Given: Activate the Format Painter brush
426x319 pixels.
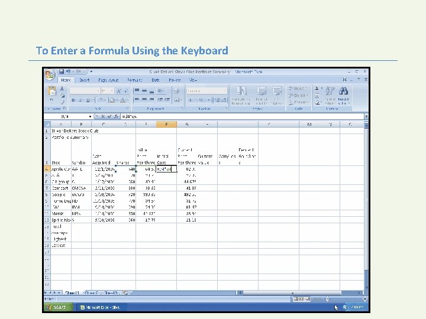Looking at the screenshot, I should click(62, 102).
